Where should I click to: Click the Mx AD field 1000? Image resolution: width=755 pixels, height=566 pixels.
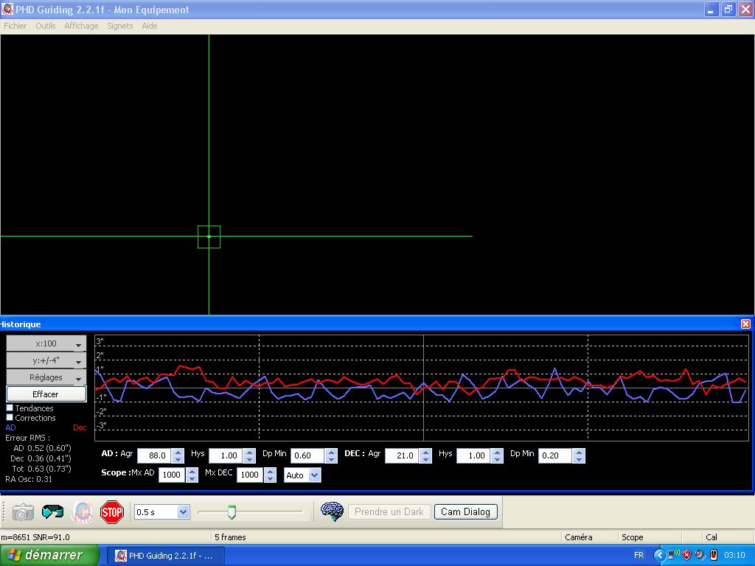[172, 475]
